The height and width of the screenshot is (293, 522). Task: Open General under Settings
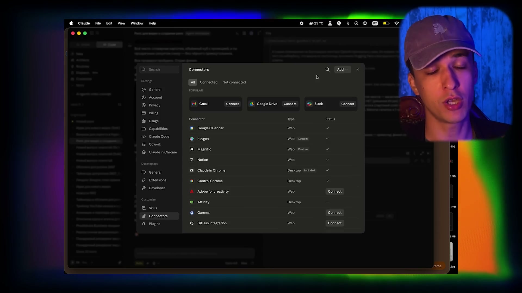click(159, 90)
